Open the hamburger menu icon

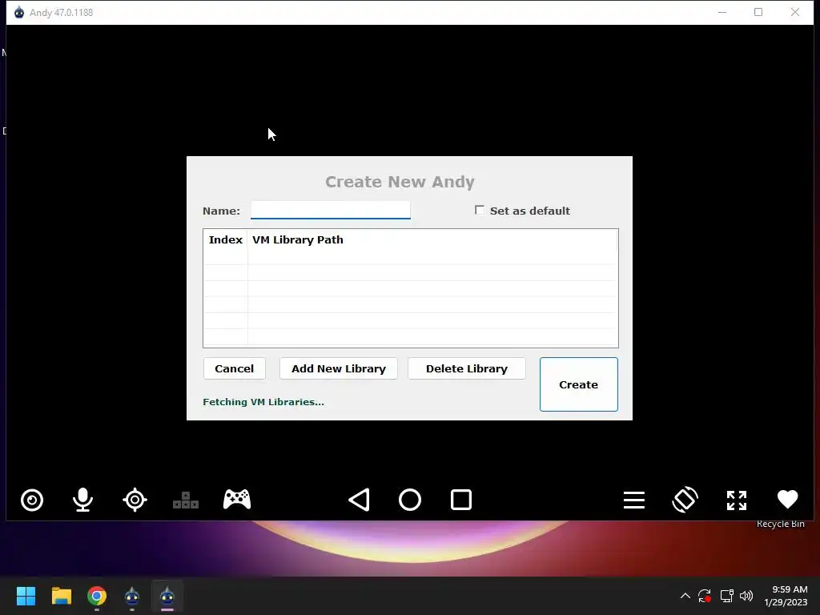[x=634, y=500]
